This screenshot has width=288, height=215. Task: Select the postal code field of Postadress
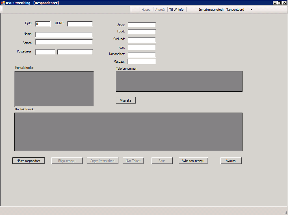(x=45, y=52)
